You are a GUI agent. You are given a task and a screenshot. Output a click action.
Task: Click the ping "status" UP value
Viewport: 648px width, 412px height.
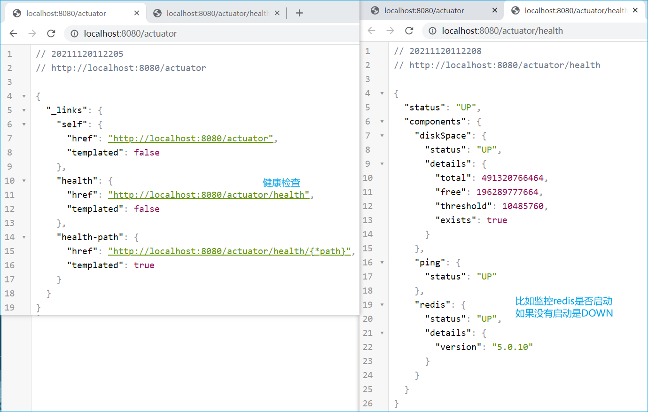tap(486, 277)
